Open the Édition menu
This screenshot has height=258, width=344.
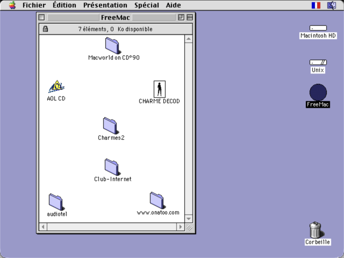point(64,5)
